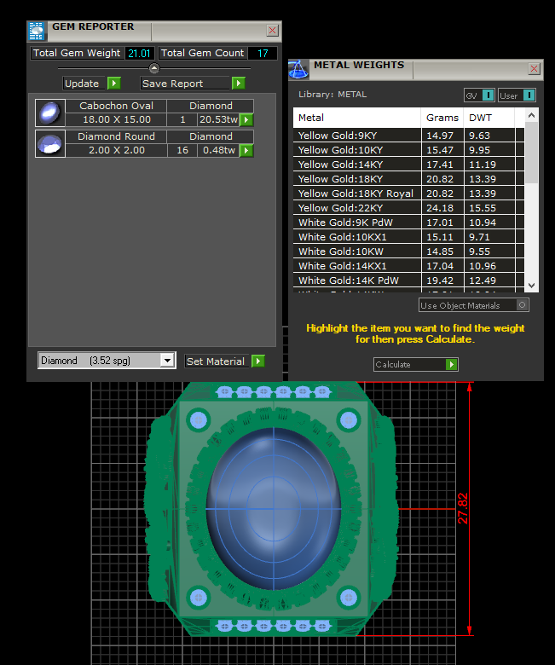Screen dimensions: 555x665
Task: Click the Gem Reporter panel icon
Action: 37,31
